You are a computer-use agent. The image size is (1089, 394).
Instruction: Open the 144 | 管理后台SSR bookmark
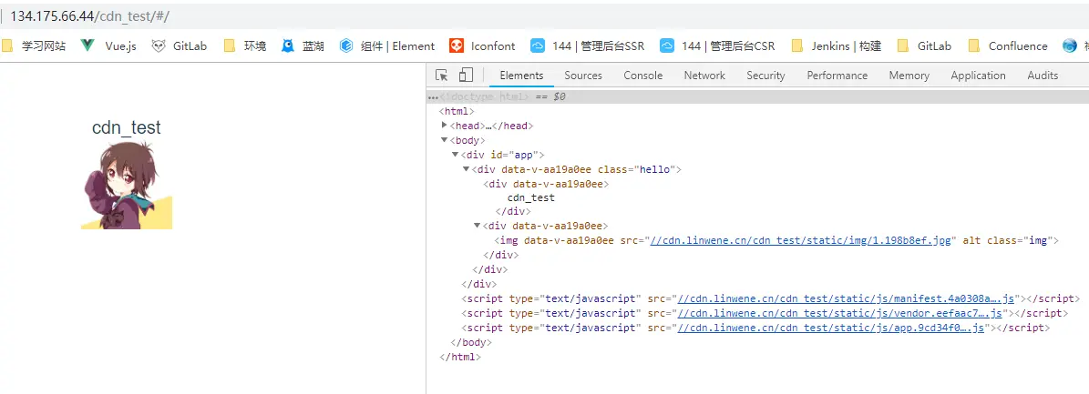click(x=588, y=45)
